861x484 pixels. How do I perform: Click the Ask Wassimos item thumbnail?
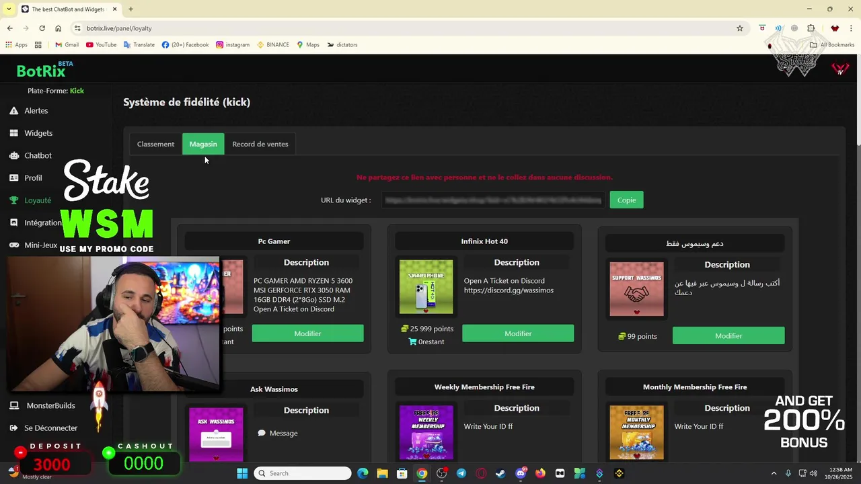click(x=216, y=434)
